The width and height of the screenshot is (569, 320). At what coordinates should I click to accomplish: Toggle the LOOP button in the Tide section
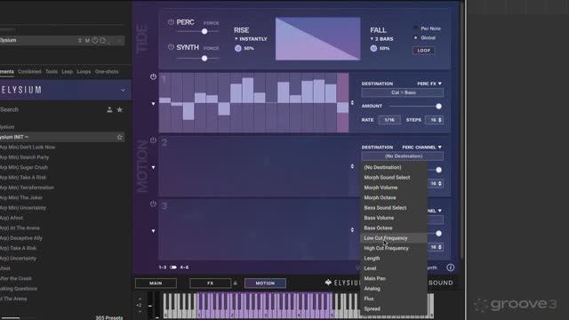[423, 51]
